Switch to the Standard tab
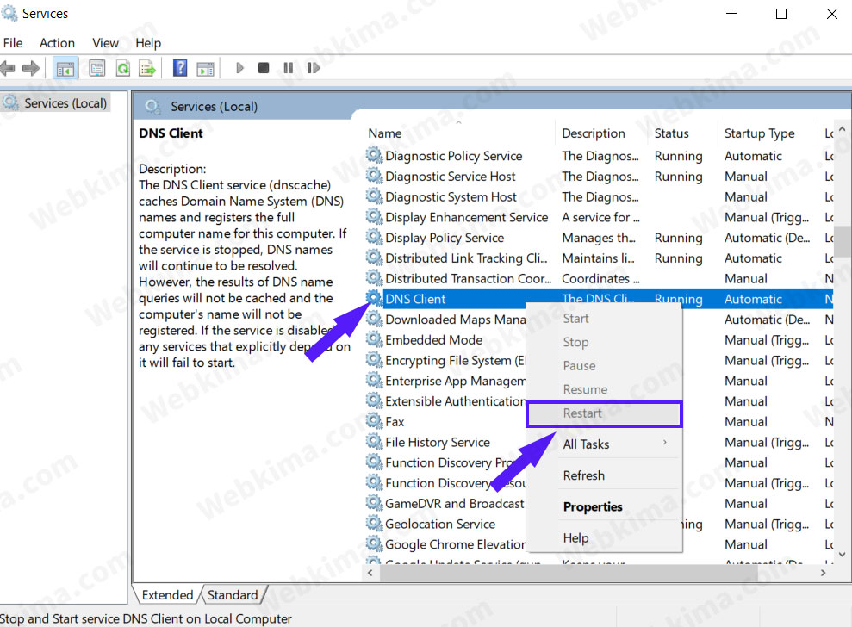 click(233, 595)
